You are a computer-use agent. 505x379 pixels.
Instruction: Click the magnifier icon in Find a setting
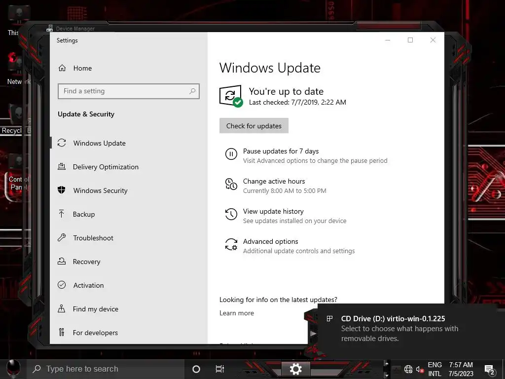[x=192, y=91]
